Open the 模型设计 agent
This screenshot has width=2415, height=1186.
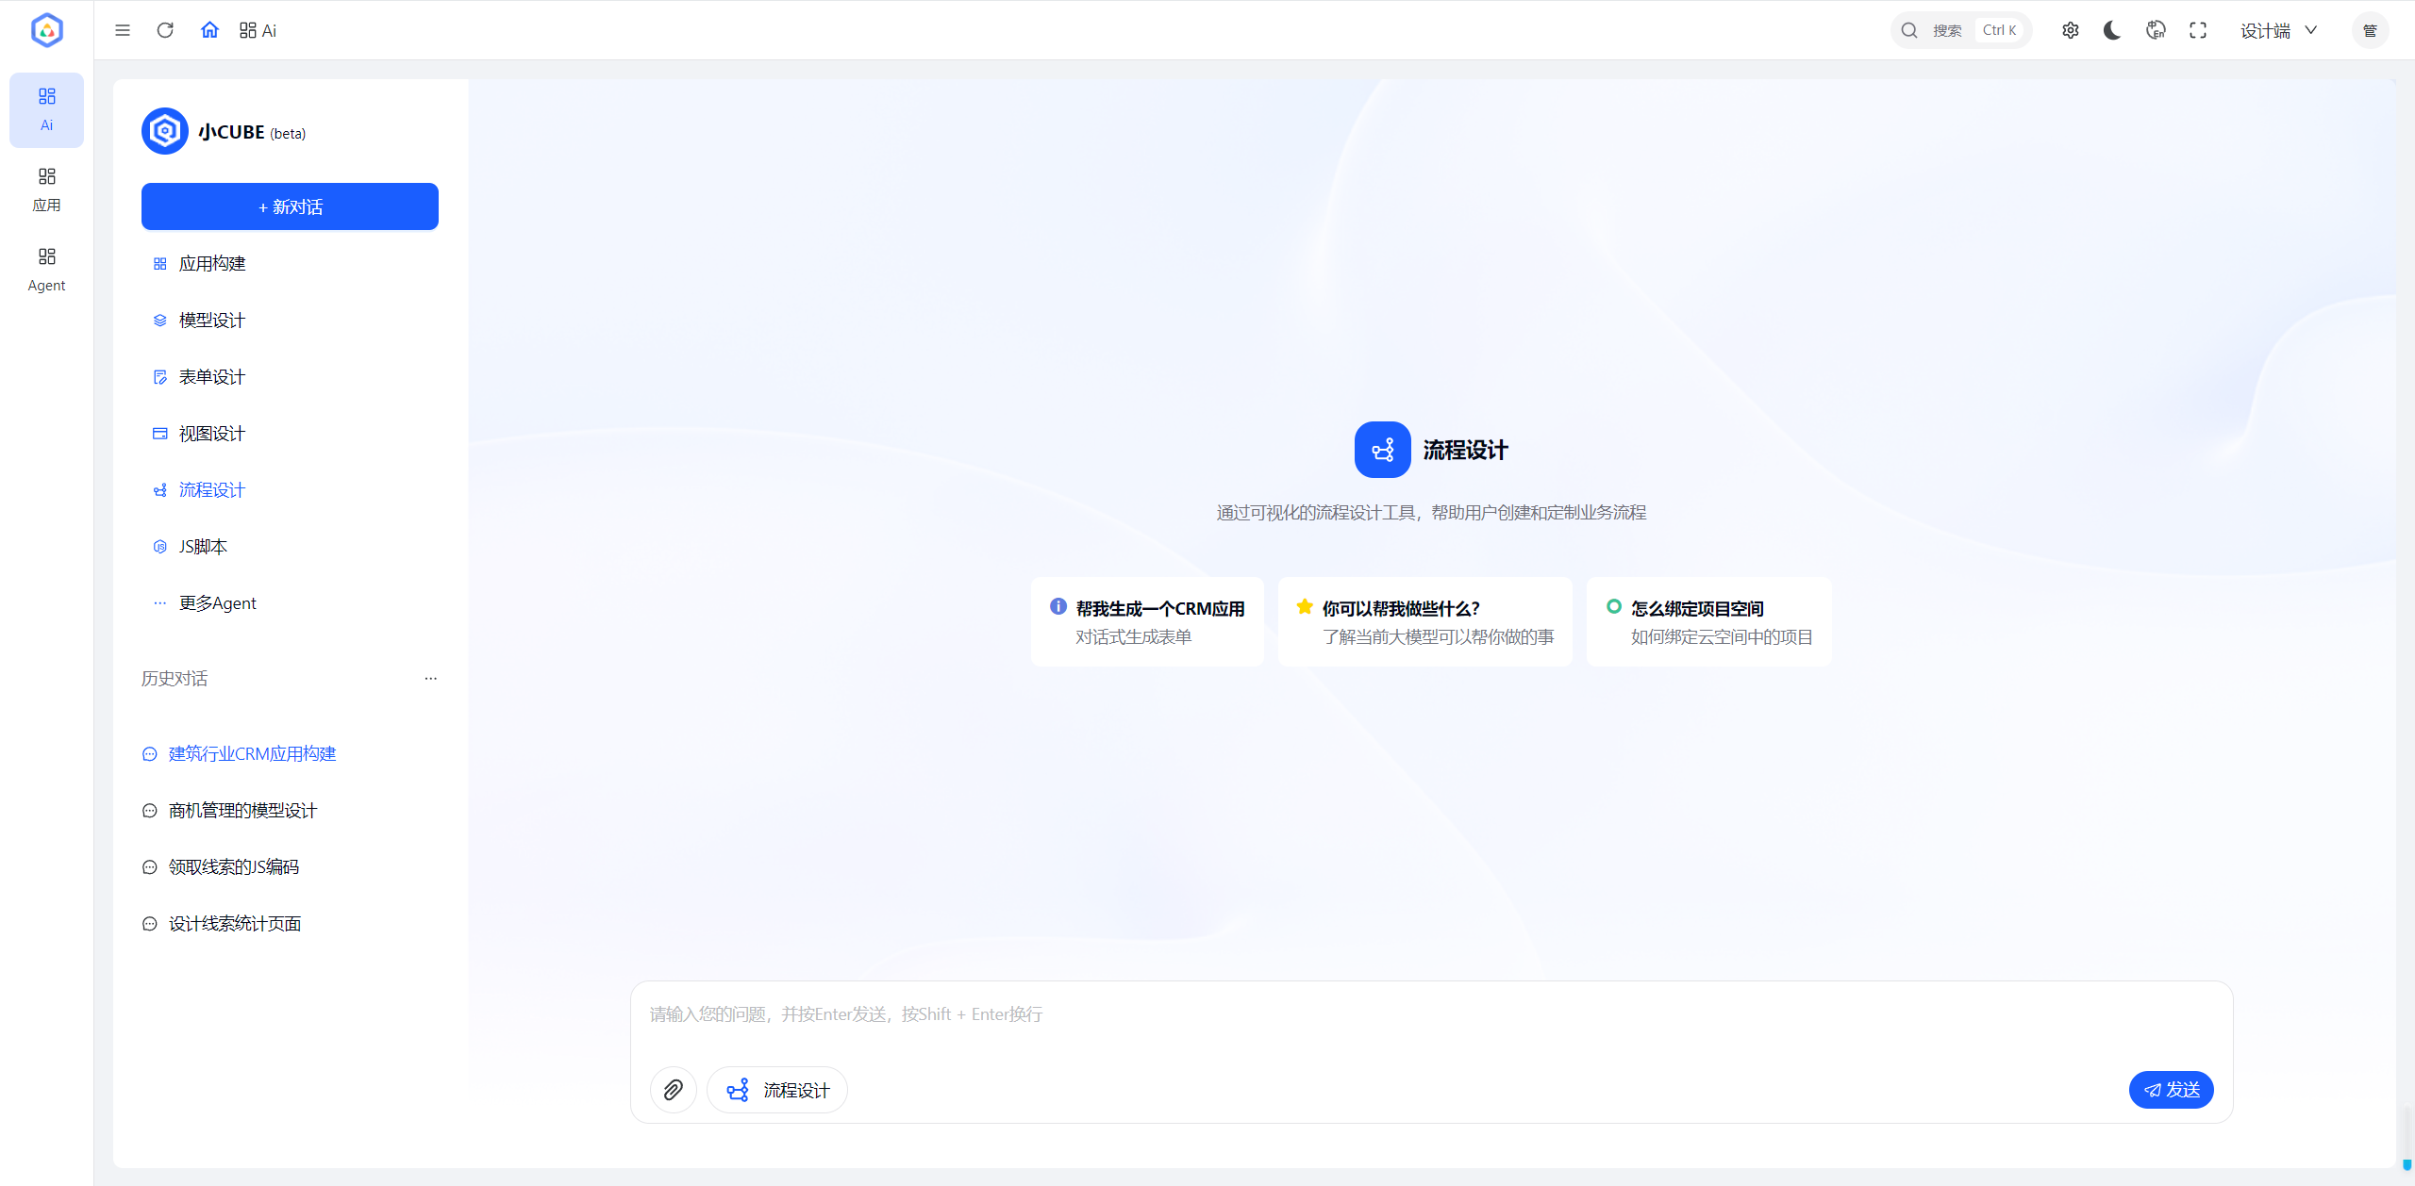[209, 320]
